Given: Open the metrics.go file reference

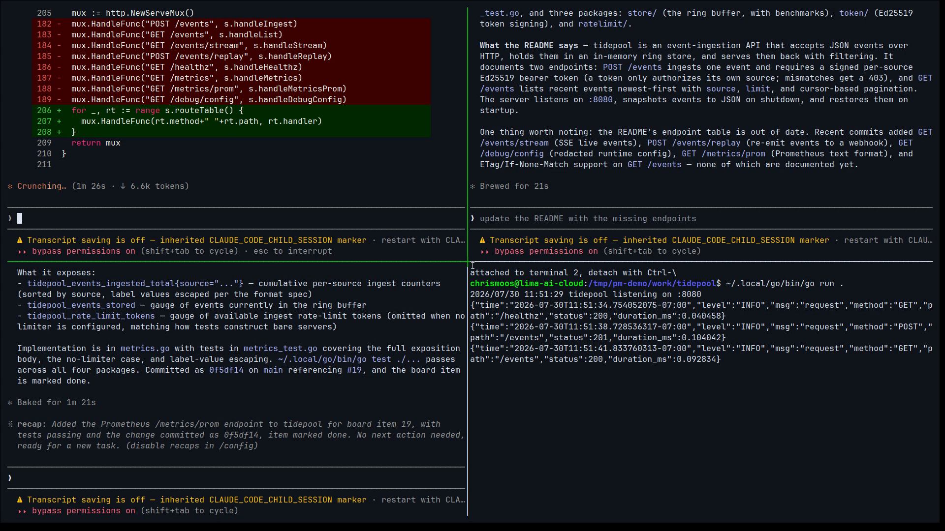Looking at the screenshot, I should click(145, 349).
